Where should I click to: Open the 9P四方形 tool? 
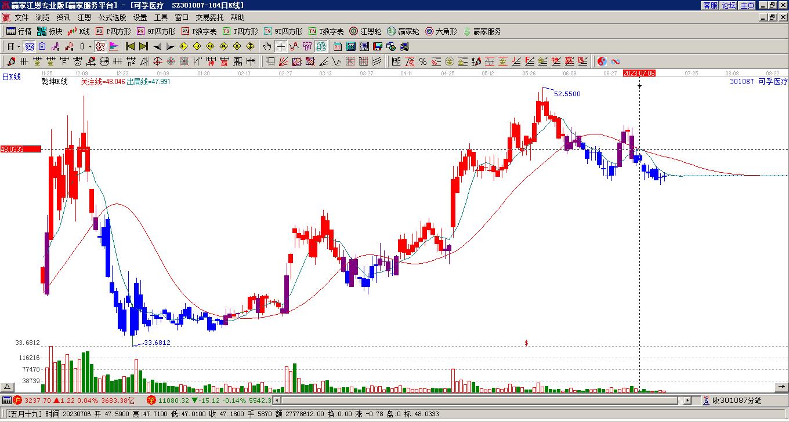tap(156, 31)
